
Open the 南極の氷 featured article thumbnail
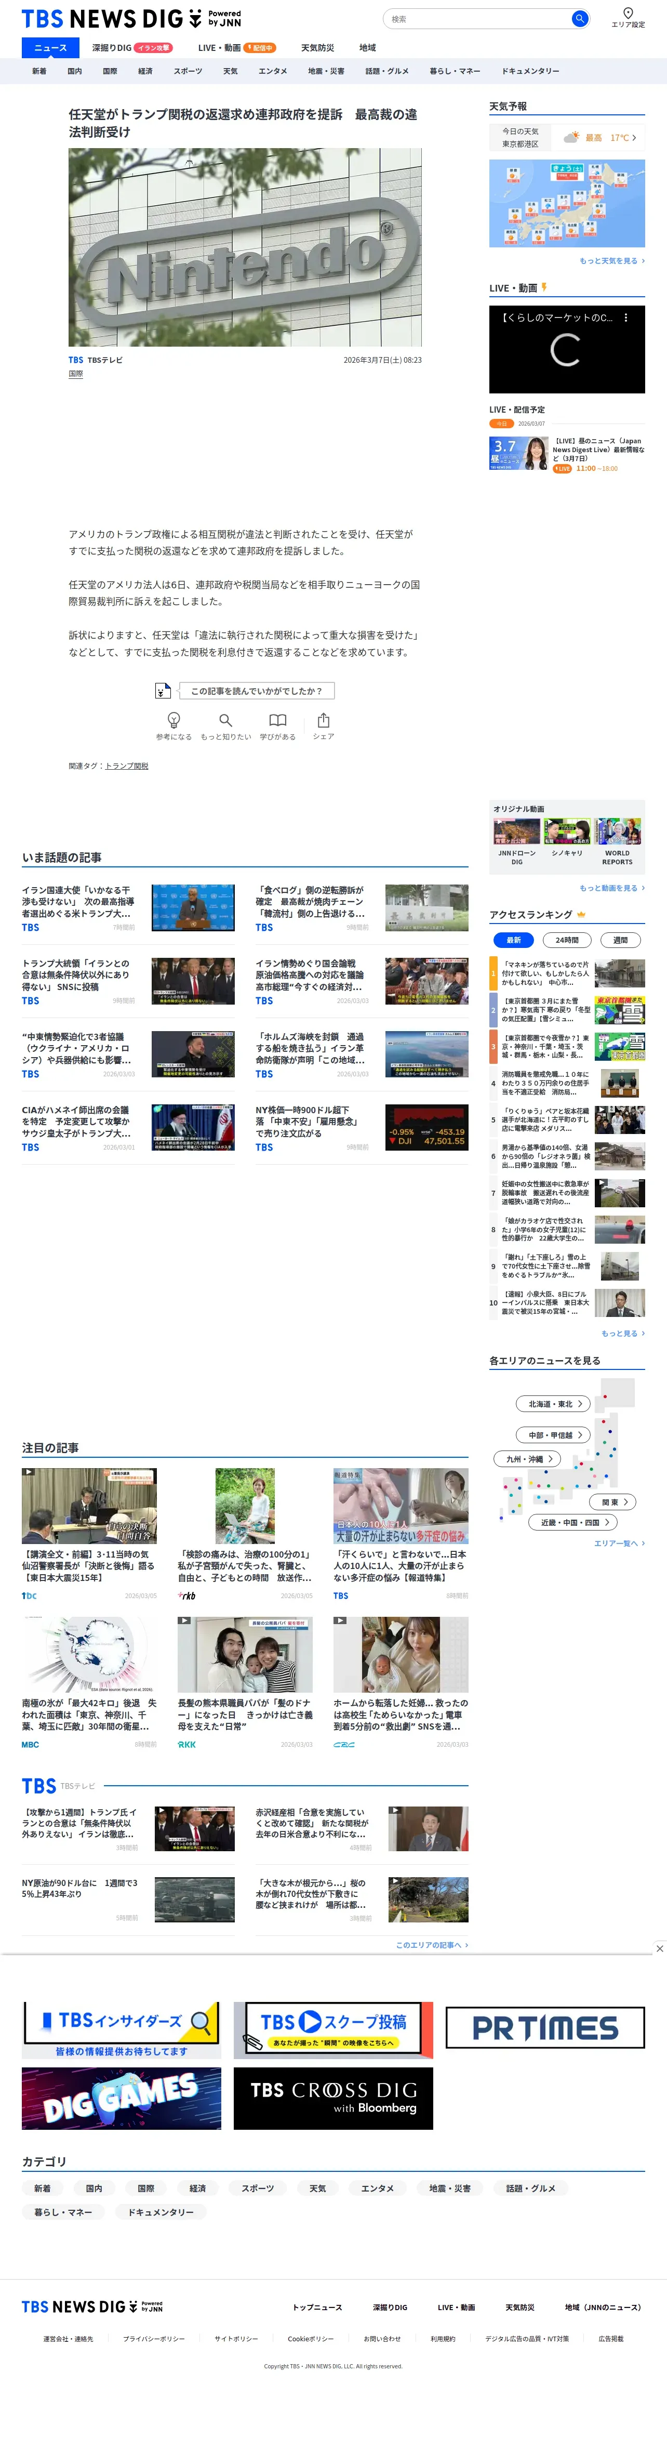89,1654
